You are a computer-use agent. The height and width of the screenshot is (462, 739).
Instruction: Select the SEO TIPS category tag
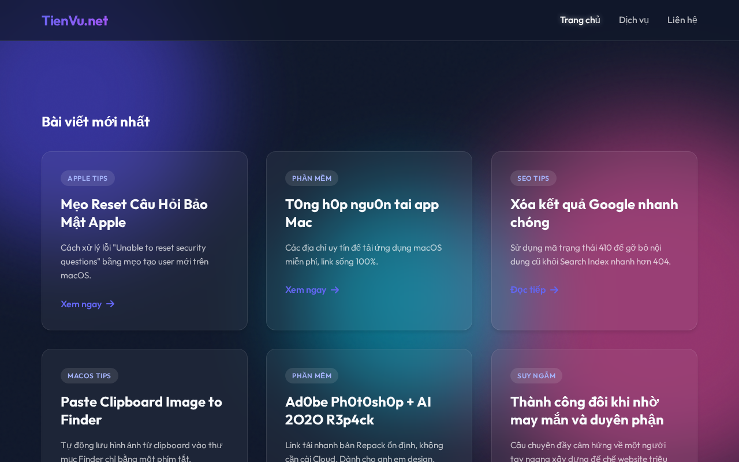pos(533,178)
